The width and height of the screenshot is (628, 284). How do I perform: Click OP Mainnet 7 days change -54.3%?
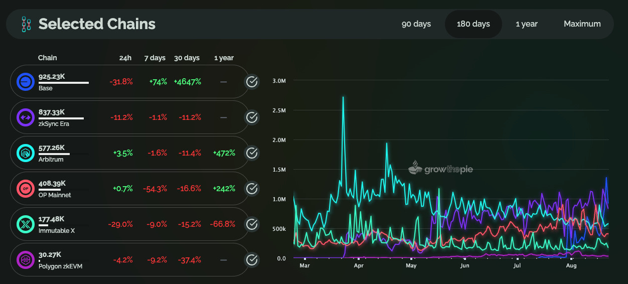pyautogui.click(x=155, y=189)
